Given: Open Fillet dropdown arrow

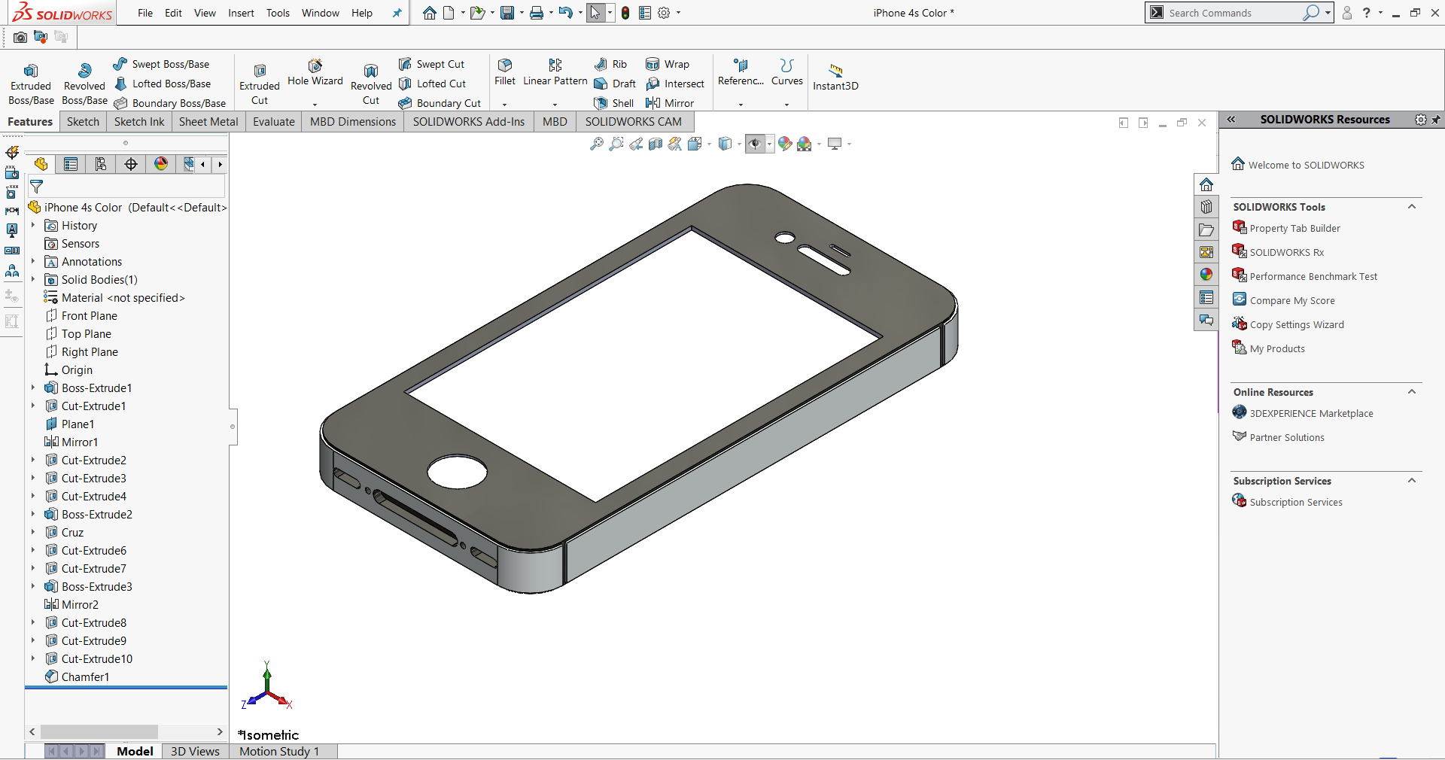Looking at the screenshot, I should click(505, 105).
